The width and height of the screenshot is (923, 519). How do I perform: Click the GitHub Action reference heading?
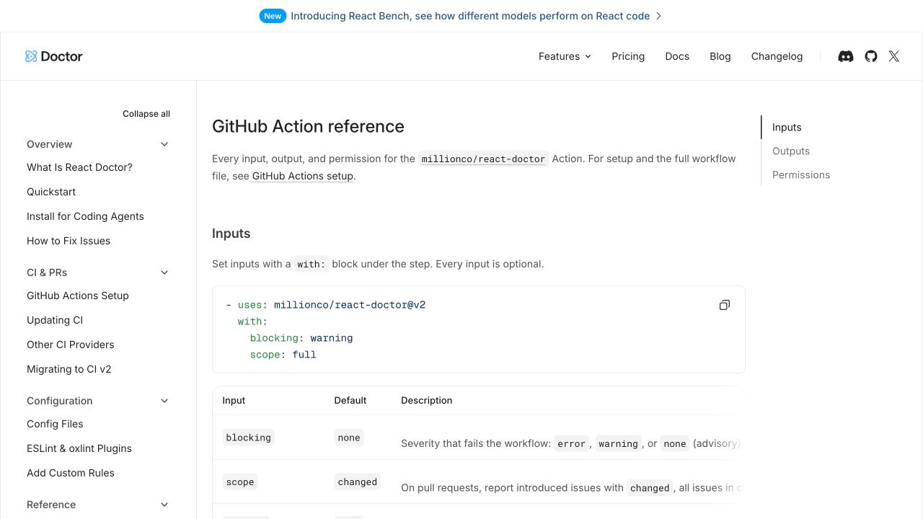[x=308, y=126]
